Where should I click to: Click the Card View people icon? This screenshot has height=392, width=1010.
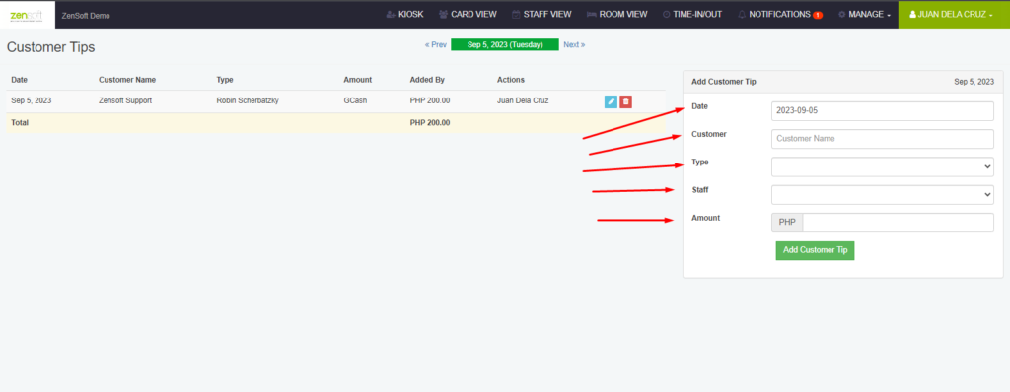point(443,14)
